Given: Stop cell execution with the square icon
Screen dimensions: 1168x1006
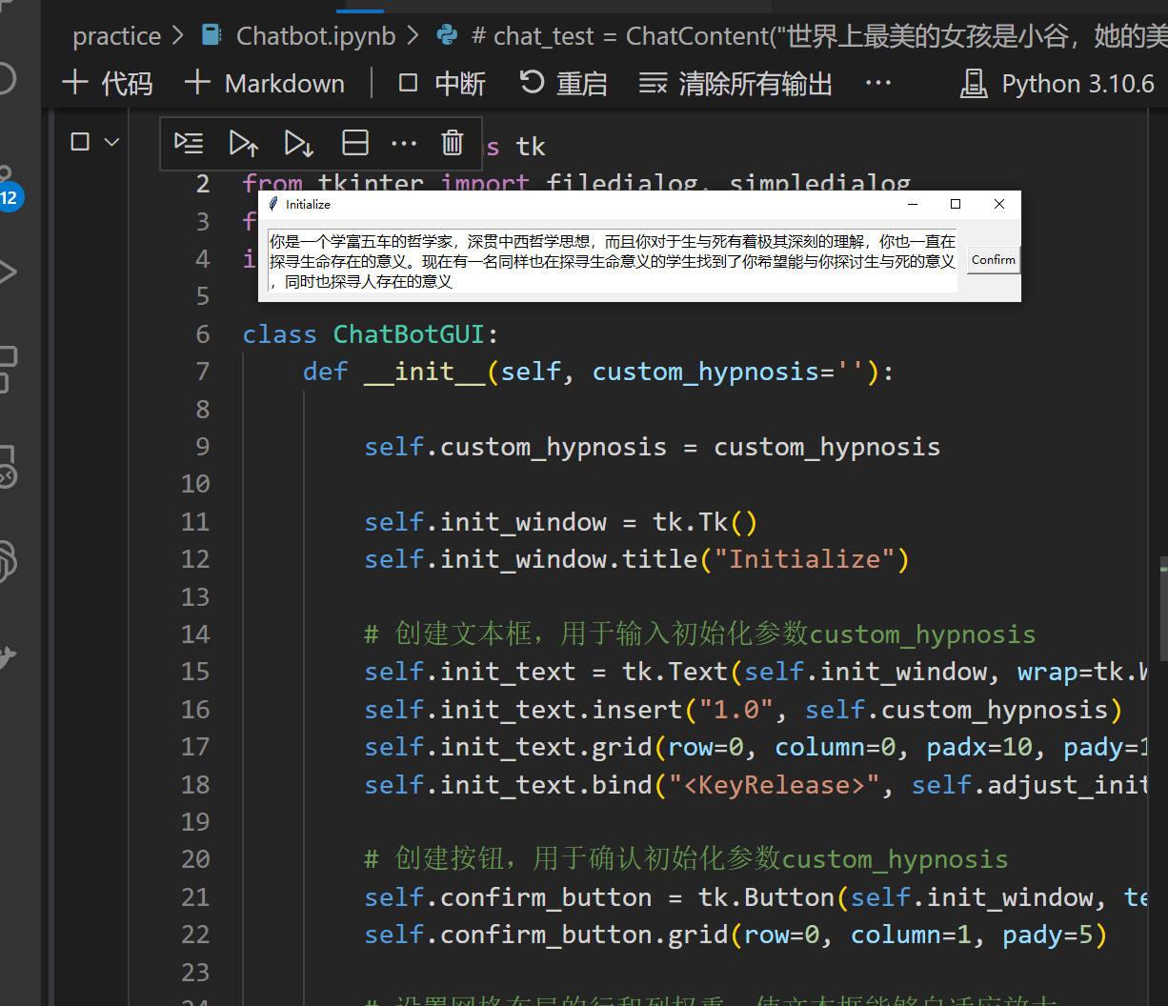Looking at the screenshot, I should tap(80, 142).
